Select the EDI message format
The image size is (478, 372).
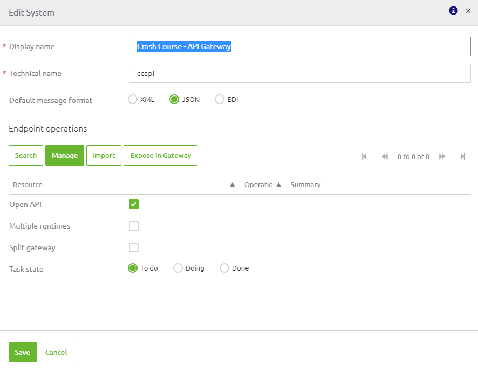(220, 99)
